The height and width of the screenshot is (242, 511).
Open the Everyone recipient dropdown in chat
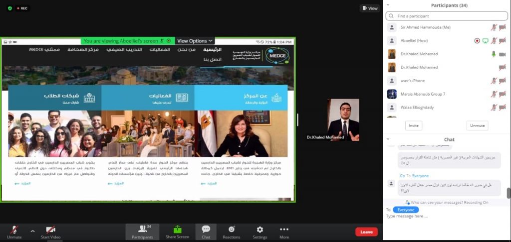406,210
